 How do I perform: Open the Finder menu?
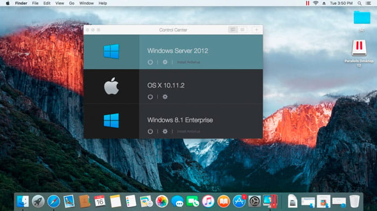[x=21, y=3]
